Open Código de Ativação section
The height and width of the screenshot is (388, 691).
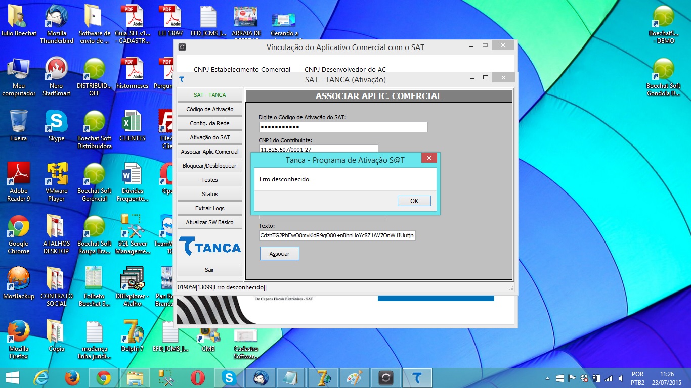(x=210, y=109)
